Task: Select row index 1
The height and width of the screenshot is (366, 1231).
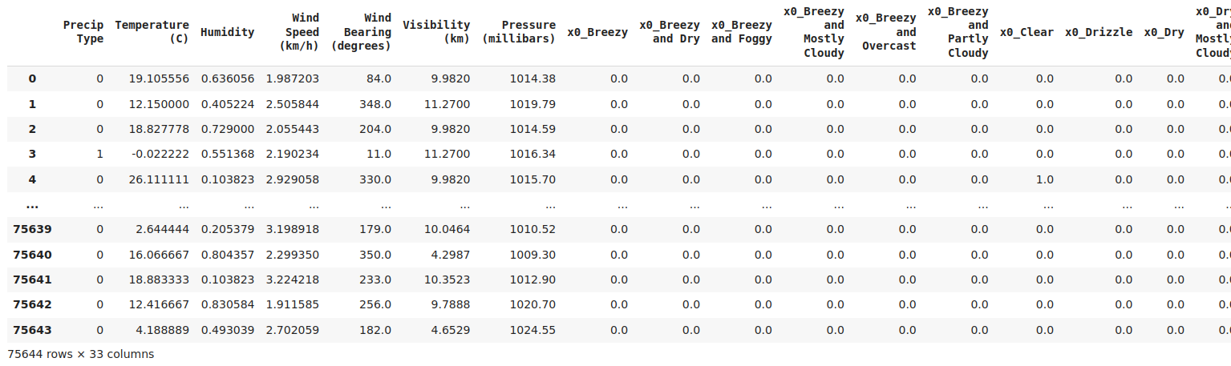Action: [32, 104]
